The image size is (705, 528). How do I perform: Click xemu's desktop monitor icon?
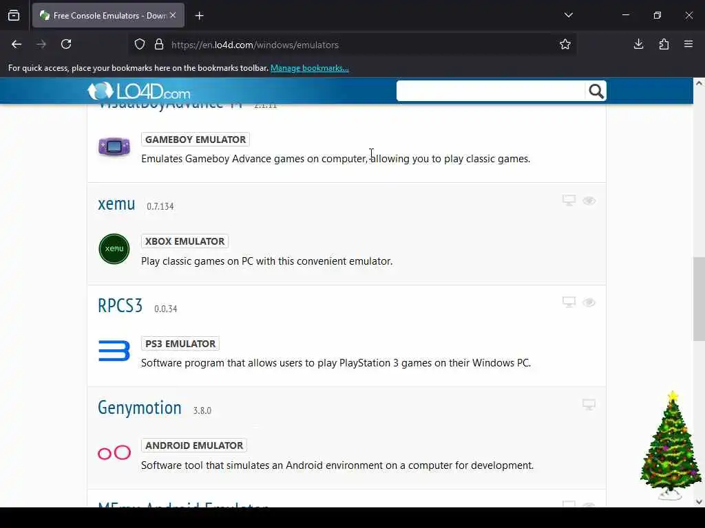click(569, 200)
